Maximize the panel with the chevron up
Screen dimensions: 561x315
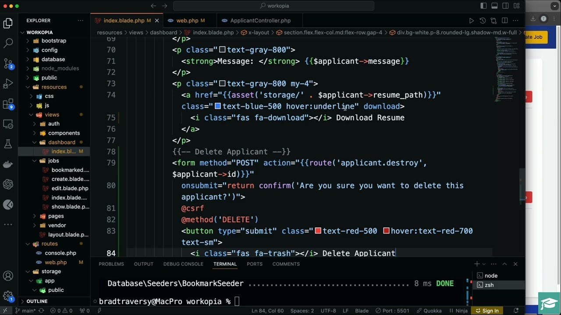[504, 264]
